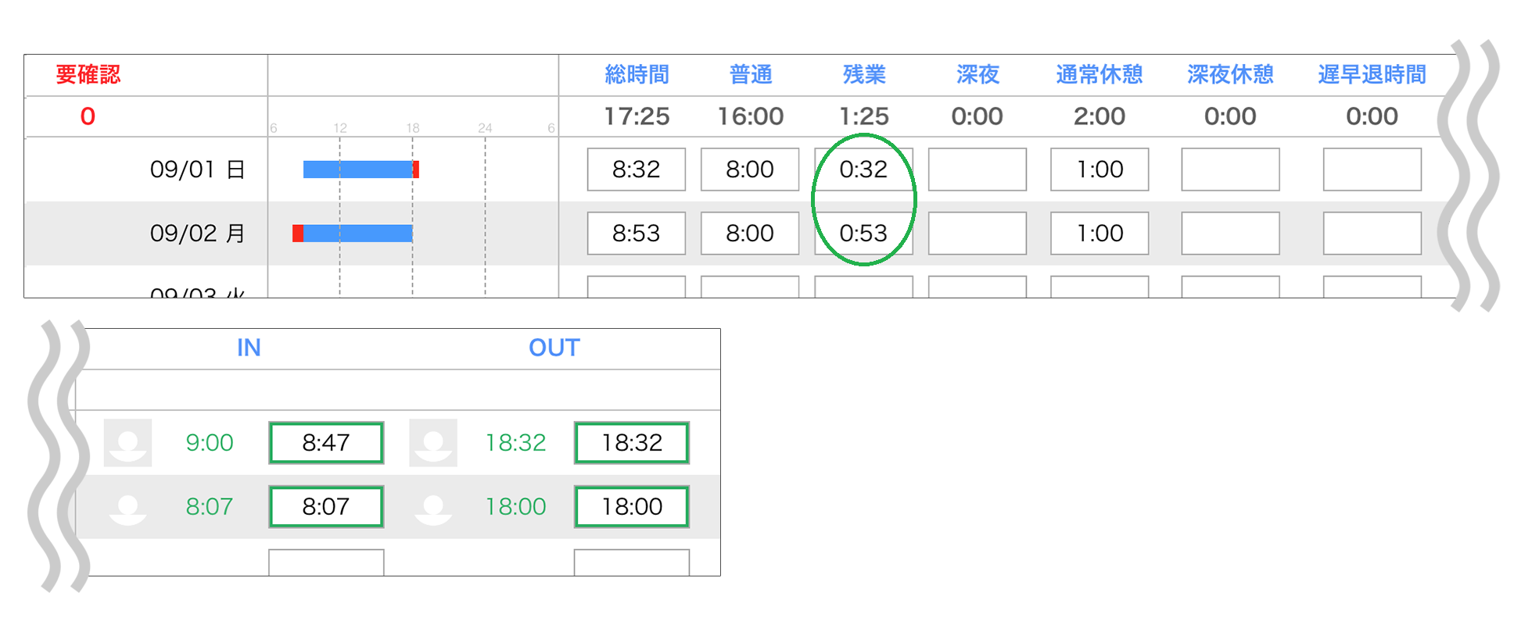The height and width of the screenshot is (628, 1539).
Task: Click the 1:00 break field for 09/01
Action: [1100, 169]
